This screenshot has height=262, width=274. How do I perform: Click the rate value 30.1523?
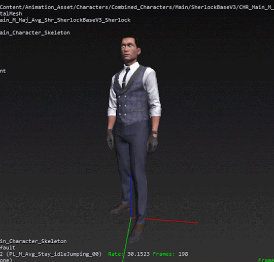(139, 254)
